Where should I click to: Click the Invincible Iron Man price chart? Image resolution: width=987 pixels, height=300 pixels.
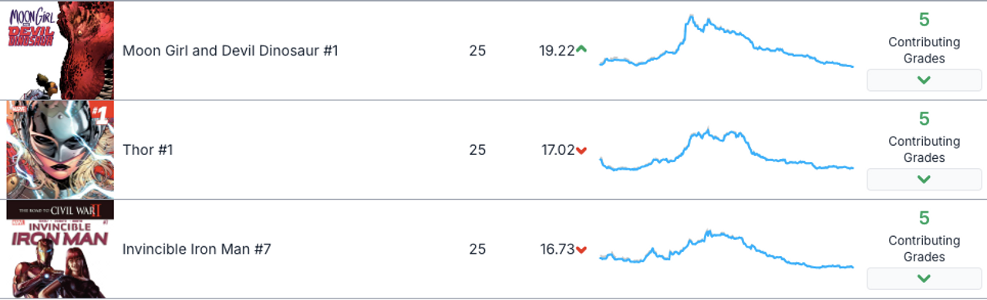coord(726,249)
